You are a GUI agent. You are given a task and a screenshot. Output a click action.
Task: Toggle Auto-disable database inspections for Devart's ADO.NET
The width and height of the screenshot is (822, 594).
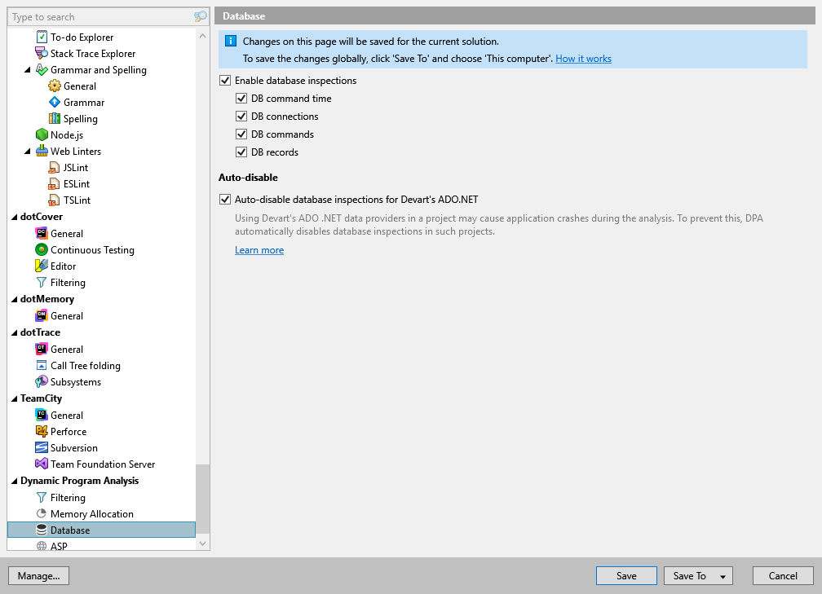pos(224,199)
